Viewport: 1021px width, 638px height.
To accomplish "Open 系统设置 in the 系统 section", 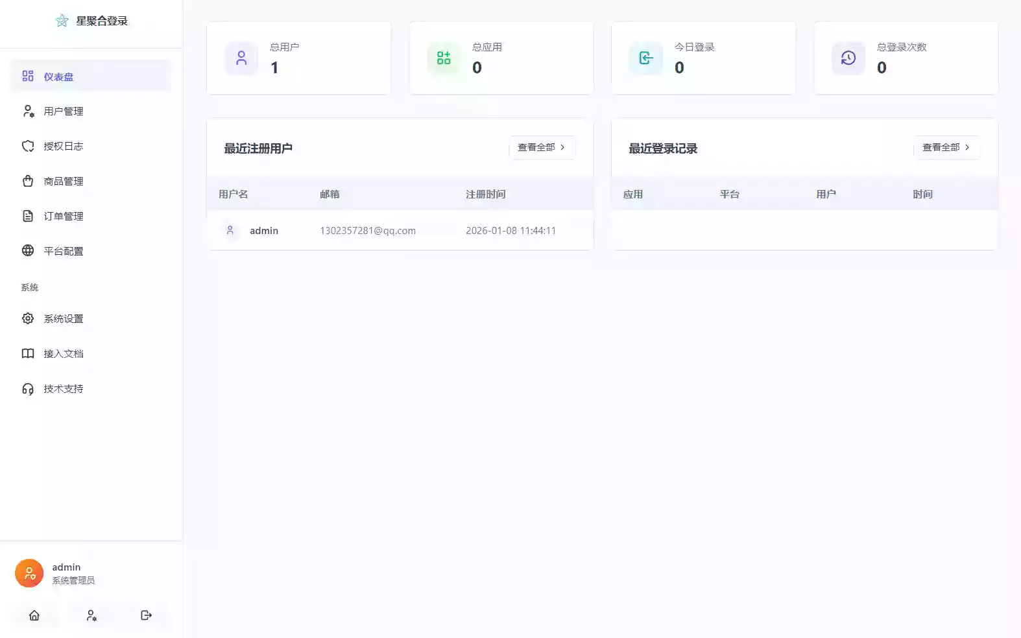I will (91, 318).
